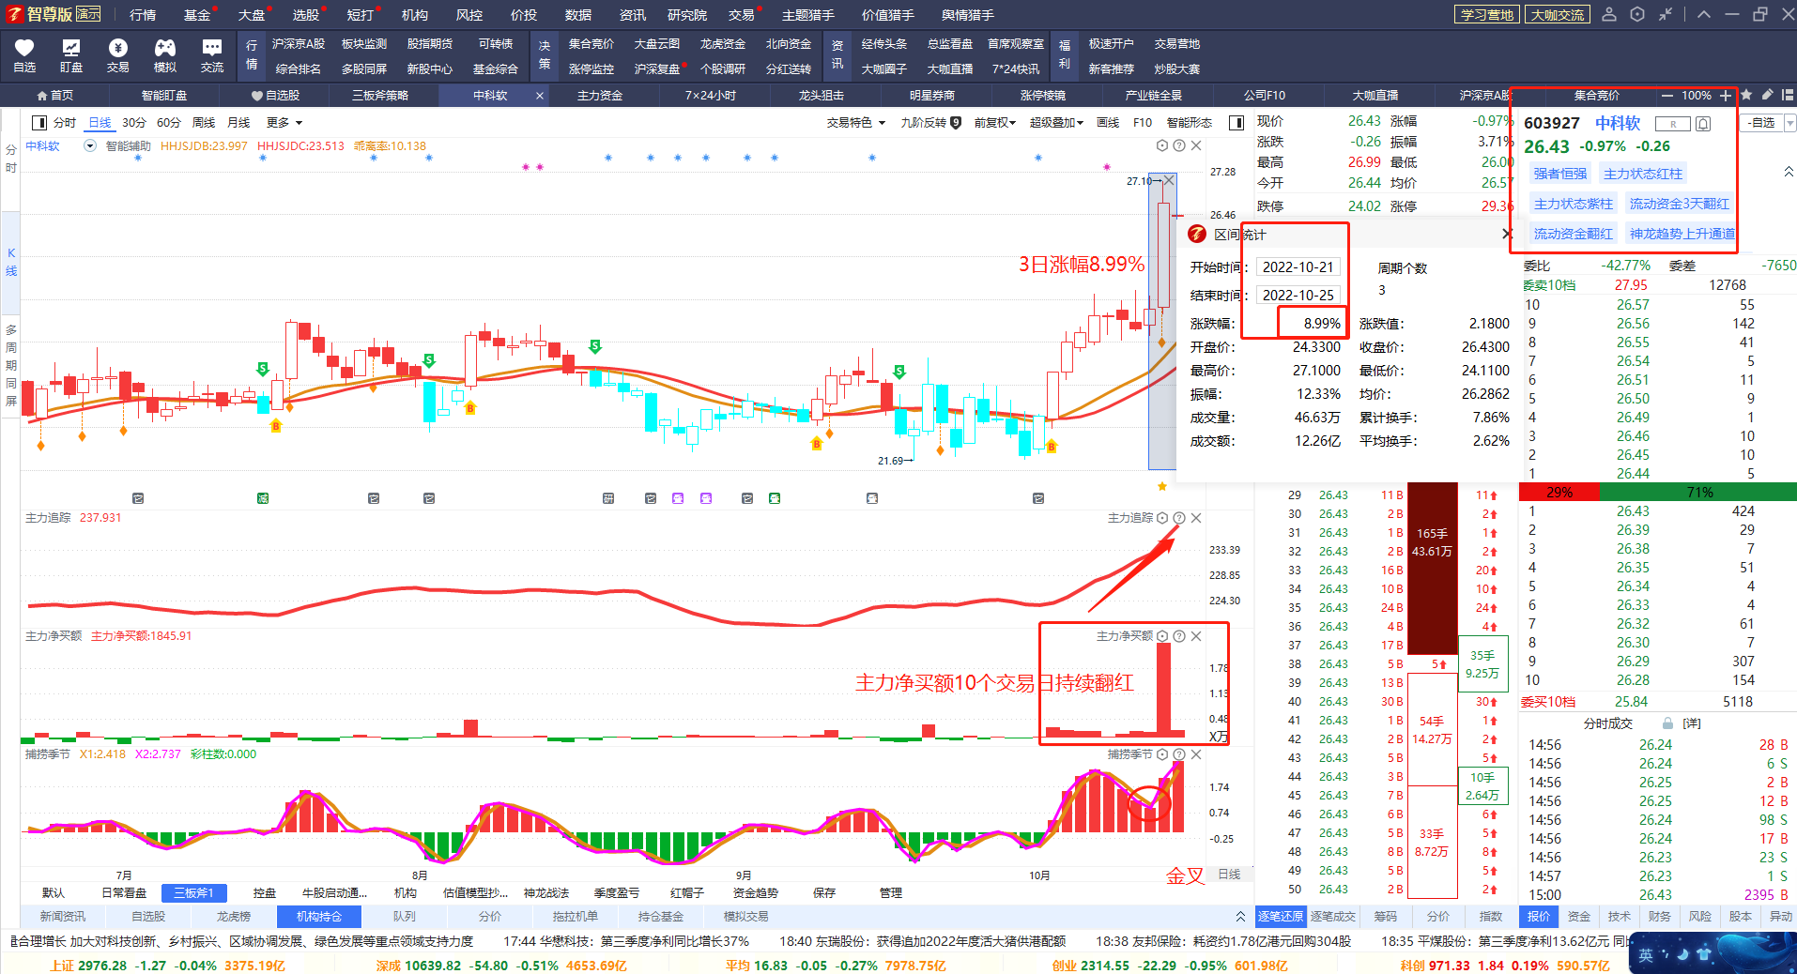Open the -自选 dropdown arrow

pos(1789,124)
